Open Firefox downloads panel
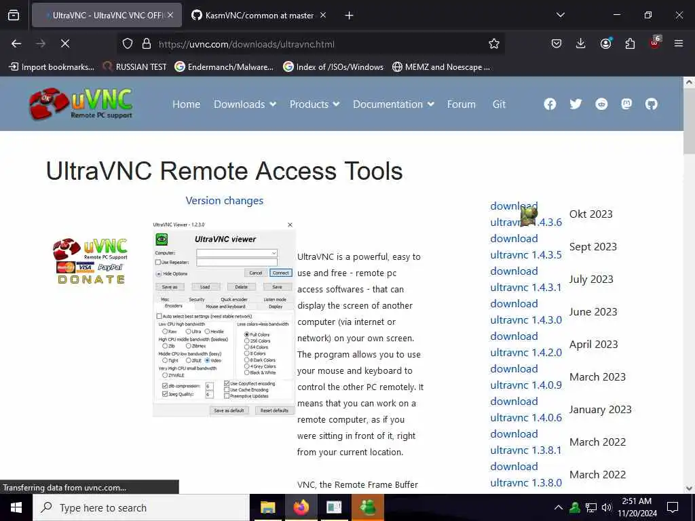The width and height of the screenshot is (695, 521). coord(581,43)
